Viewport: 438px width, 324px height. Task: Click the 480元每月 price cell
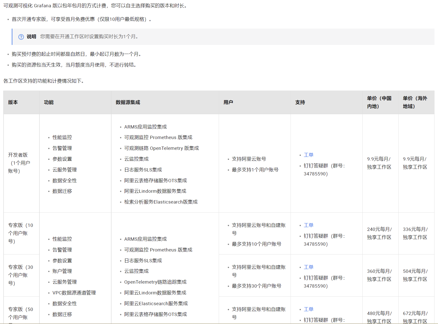pyautogui.click(x=380, y=310)
